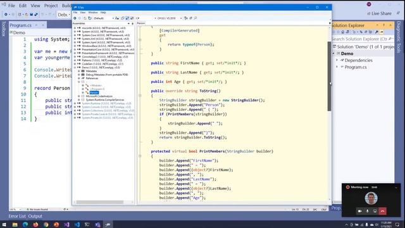
Task: Open the File menu in Visual Studio
Action: (11, 6)
